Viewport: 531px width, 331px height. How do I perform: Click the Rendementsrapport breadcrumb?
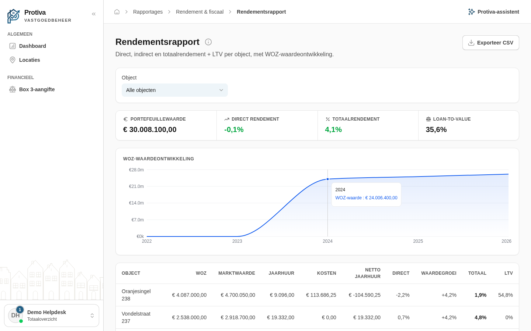(x=261, y=12)
